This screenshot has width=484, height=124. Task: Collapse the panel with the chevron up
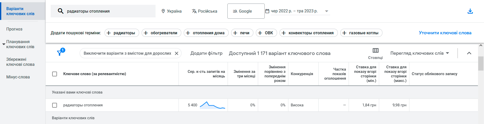pyautogui.click(x=469, y=53)
